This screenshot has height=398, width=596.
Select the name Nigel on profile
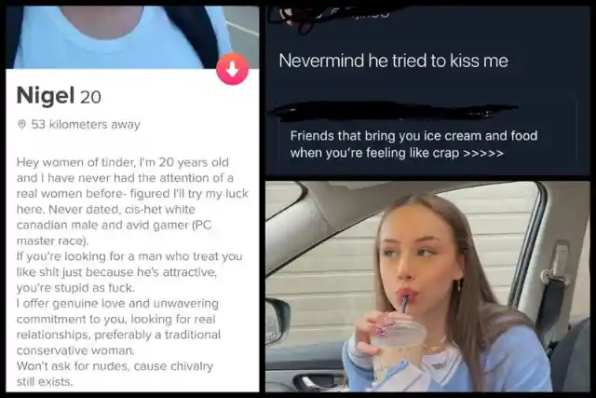coord(46,95)
